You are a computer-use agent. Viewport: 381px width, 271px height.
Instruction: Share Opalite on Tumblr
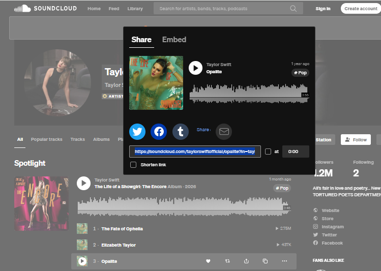[181, 132]
